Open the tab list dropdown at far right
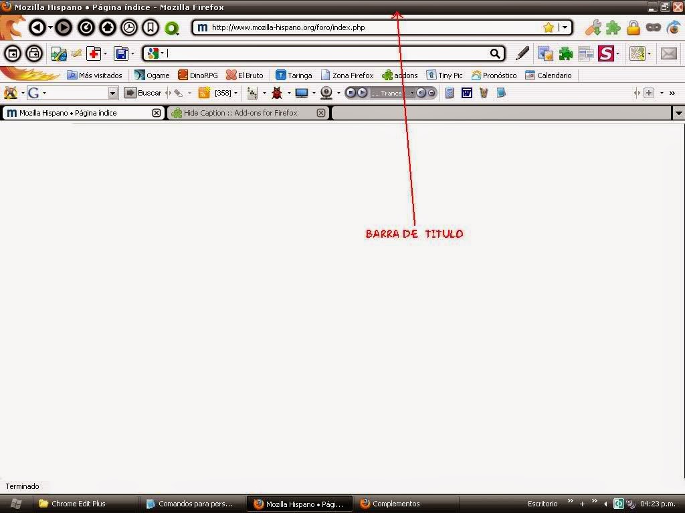 tap(679, 113)
